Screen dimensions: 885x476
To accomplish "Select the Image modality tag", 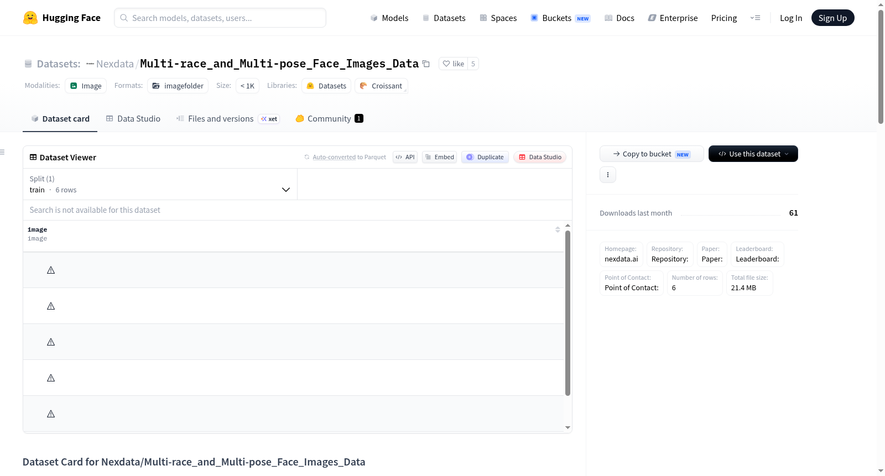I will (86, 86).
